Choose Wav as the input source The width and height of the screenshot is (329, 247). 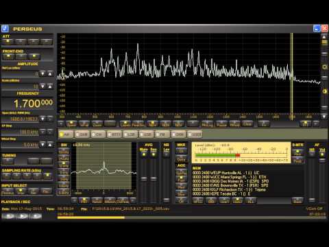point(21,191)
